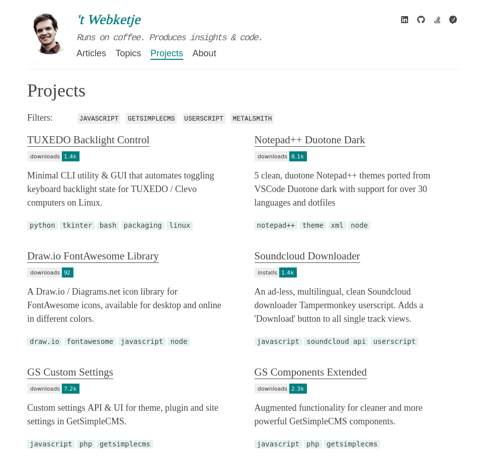The image size is (487, 456).
Task: Open the GS Custom Settings project
Action: (x=70, y=372)
